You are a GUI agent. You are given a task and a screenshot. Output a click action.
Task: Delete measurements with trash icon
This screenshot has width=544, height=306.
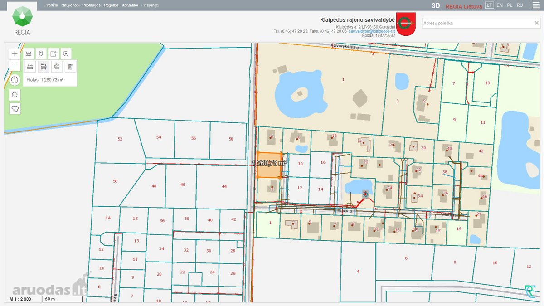pos(70,67)
